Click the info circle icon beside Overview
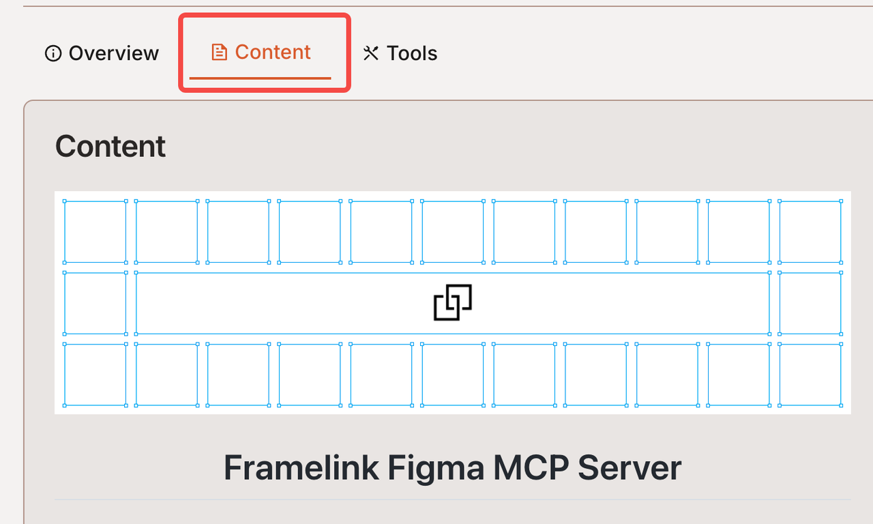Viewport: 873px width, 524px height. [x=53, y=53]
